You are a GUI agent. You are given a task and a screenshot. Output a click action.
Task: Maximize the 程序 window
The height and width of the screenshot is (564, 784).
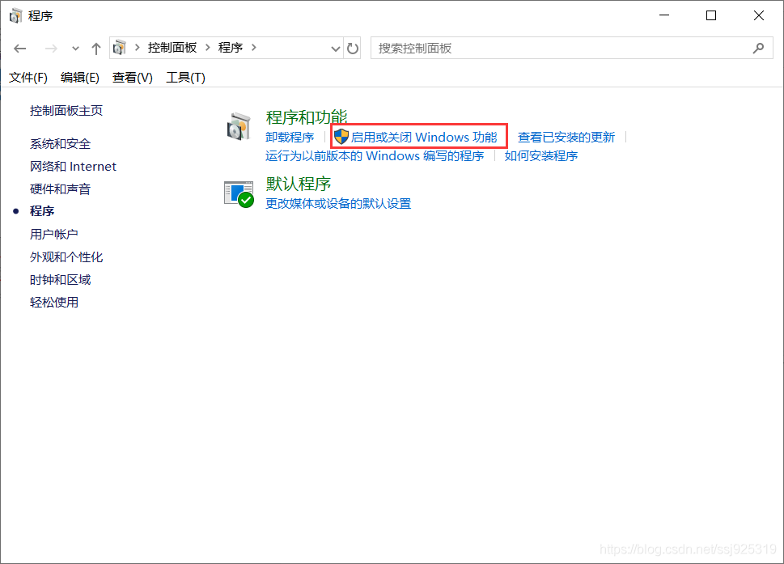pos(711,15)
